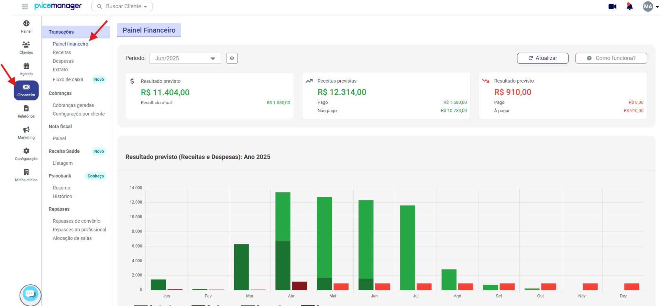The image size is (660, 306).
Task: Click the R$ 11.404,00 result value
Action: click(x=165, y=92)
